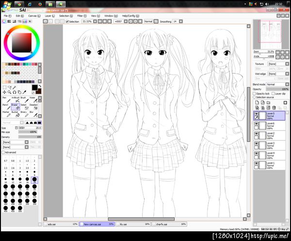Image resolution: width=291 pixels, height=241 pixels.
Task: Open Firefox from the taskbar
Action: coord(40,4)
